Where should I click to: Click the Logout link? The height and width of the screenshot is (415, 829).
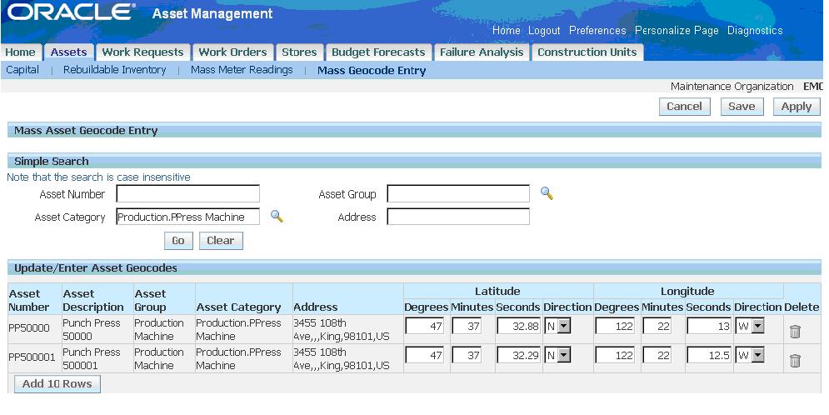click(544, 31)
